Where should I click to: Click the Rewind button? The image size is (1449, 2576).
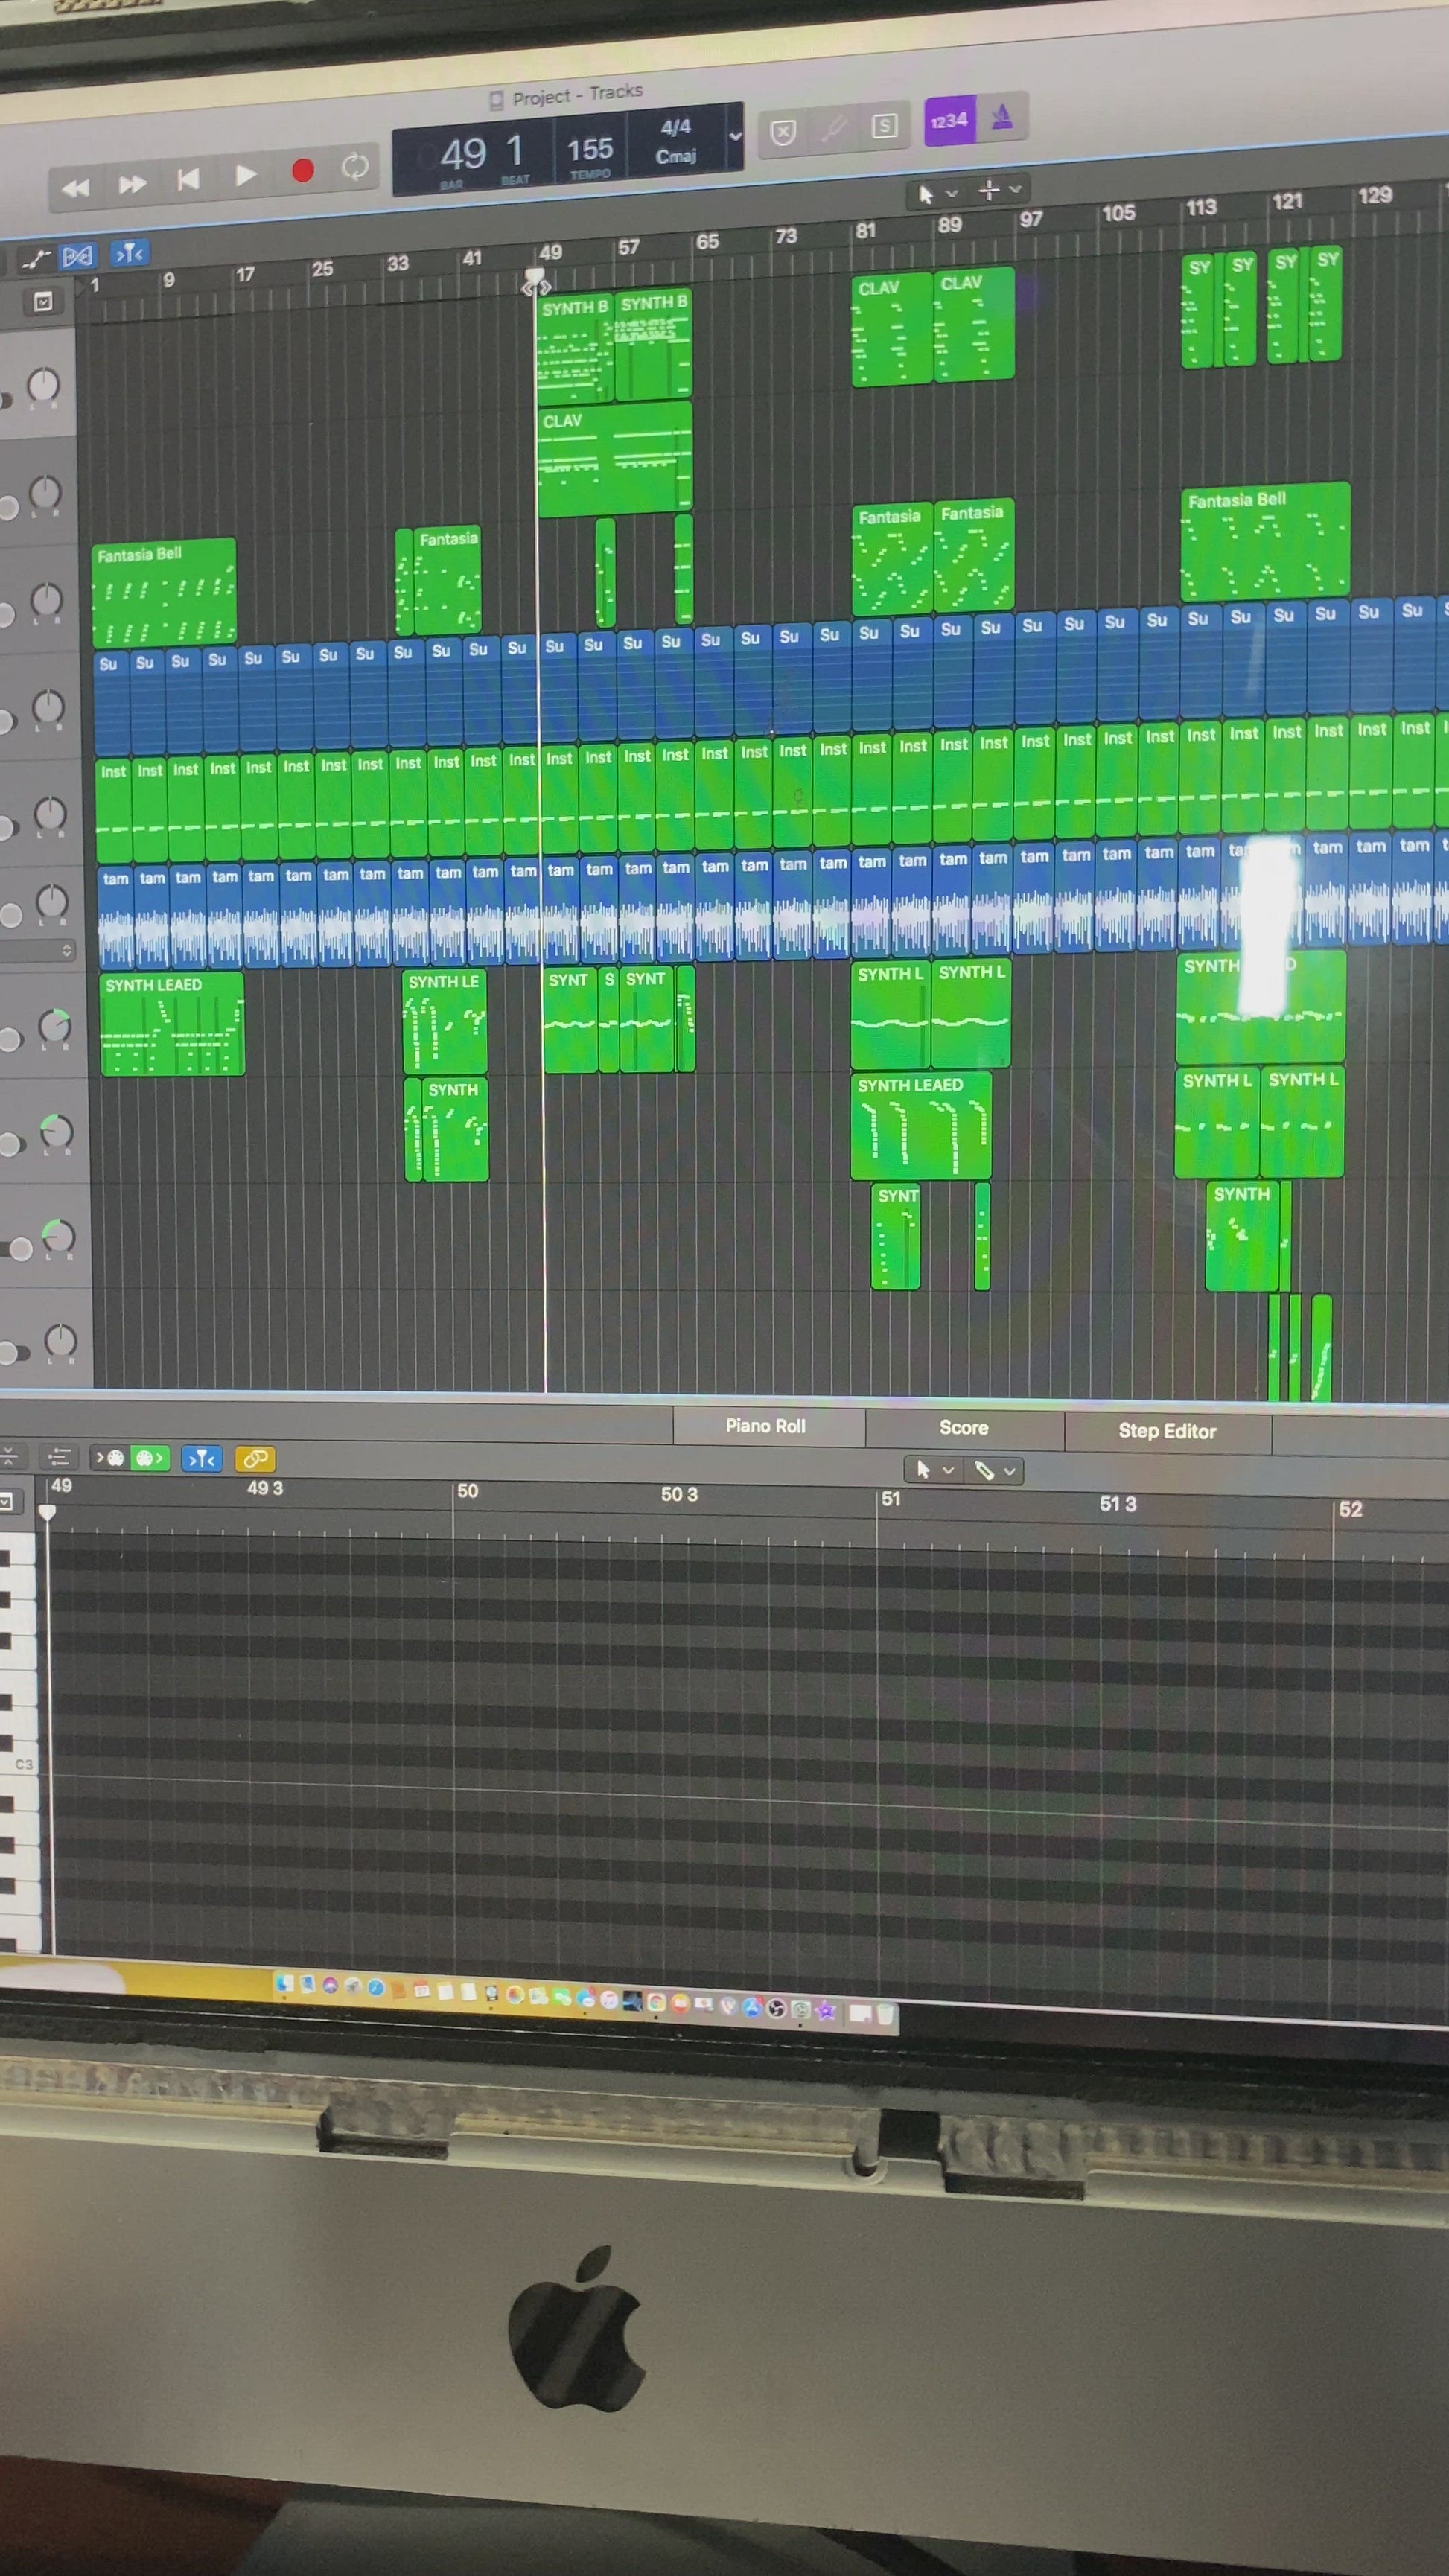tap(76, 188)
